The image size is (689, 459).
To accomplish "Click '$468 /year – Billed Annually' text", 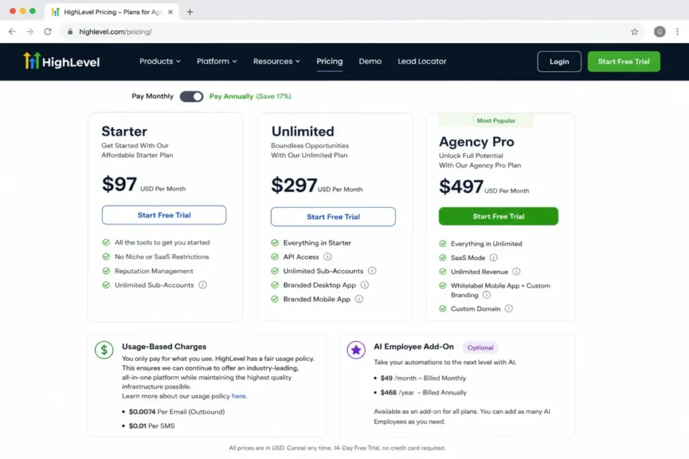I will (x=424, y=392).
